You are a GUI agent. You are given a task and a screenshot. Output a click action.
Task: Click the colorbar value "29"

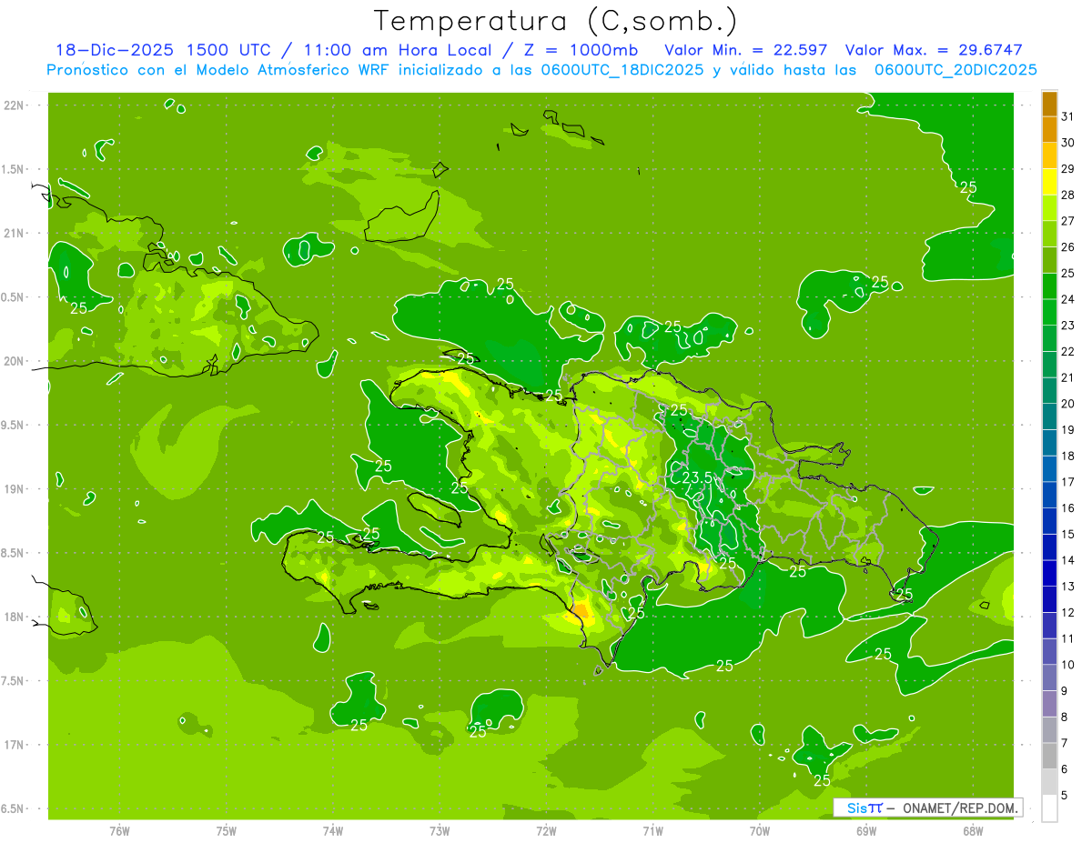tap(1068, 169)
